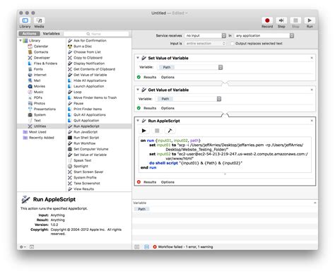
Task: Select the Speak Text action
Action: (82, 160)
